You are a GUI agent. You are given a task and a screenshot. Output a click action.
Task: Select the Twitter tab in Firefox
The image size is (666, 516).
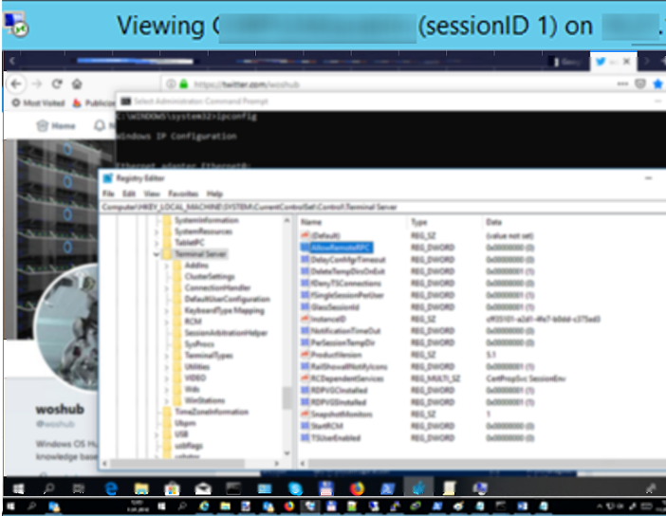click(x=605, y=62)
